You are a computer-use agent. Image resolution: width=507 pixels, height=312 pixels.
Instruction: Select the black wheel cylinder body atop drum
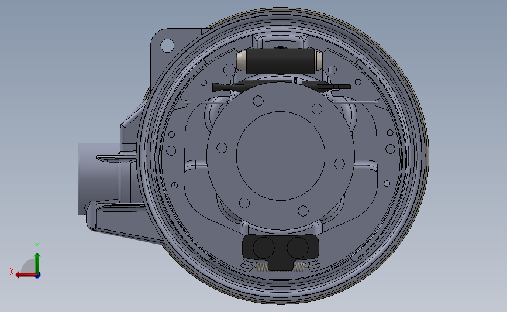[280, 61]
